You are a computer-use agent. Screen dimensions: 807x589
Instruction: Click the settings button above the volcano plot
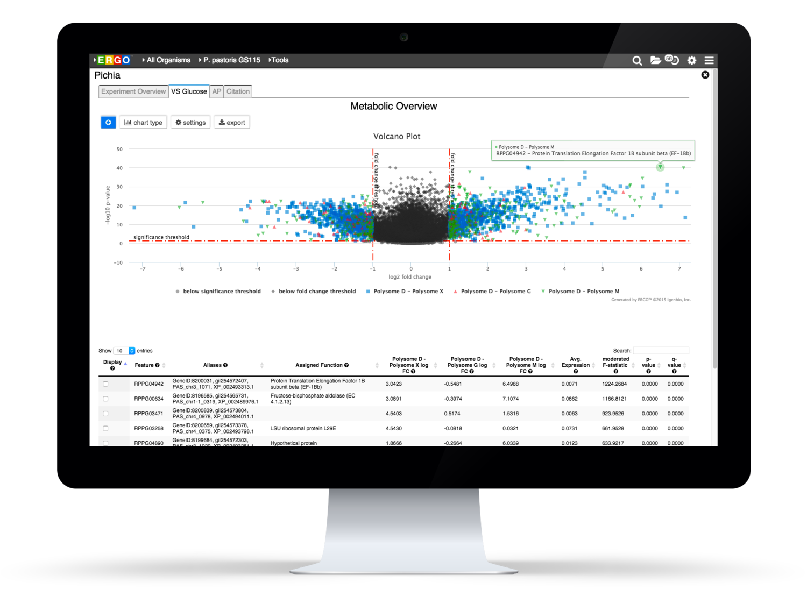click(190, 122)
